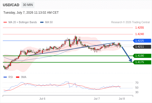Click the MA 50 legend label
The width and height of the screenshot is (152, 103).
coord(49,22)
